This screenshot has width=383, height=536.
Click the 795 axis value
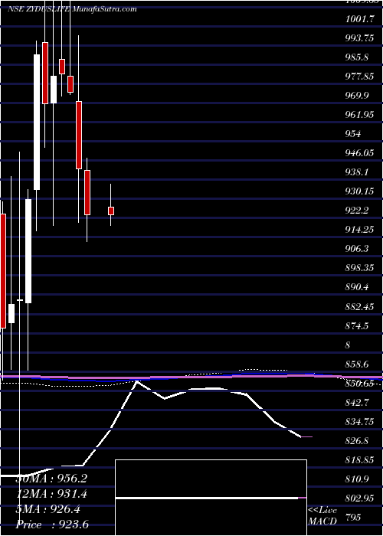pyautogui.click(x=353, y=518)
